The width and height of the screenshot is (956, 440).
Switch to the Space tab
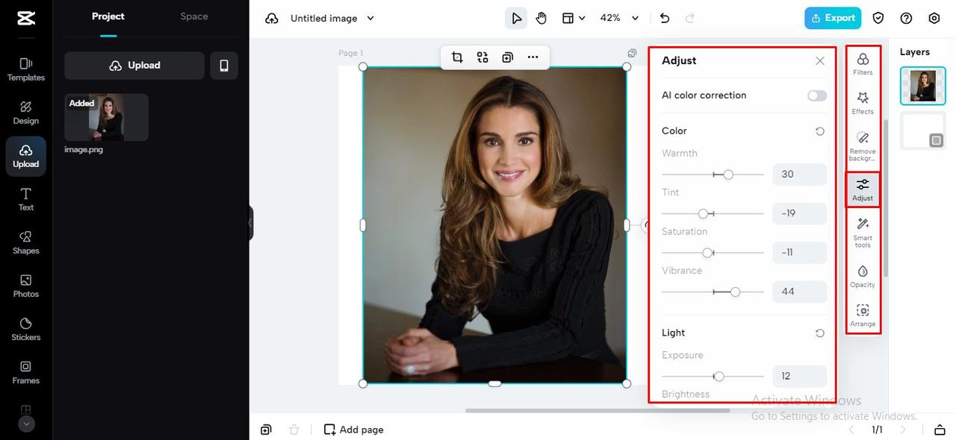click(194, 16)
